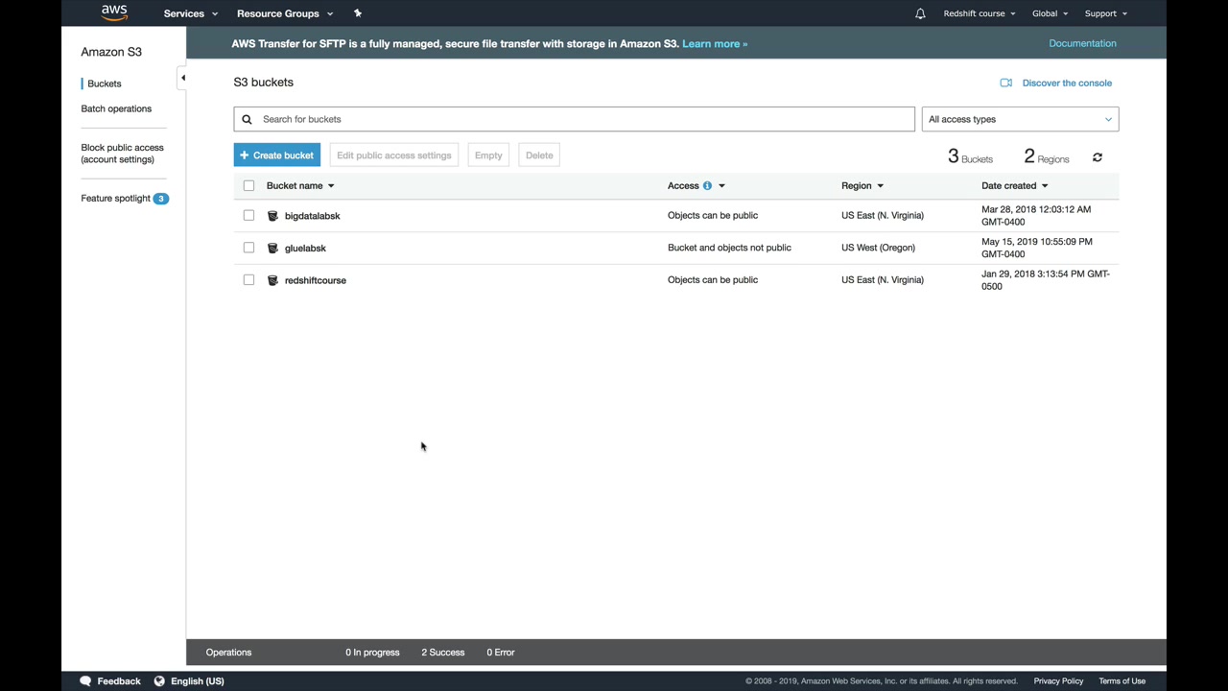Open the bigdatalabsk bucket
Screen dimensions: 1228x691
[x=312, y=216]
